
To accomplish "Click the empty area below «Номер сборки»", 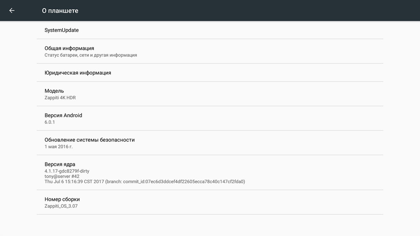I will tap(210, 225).
